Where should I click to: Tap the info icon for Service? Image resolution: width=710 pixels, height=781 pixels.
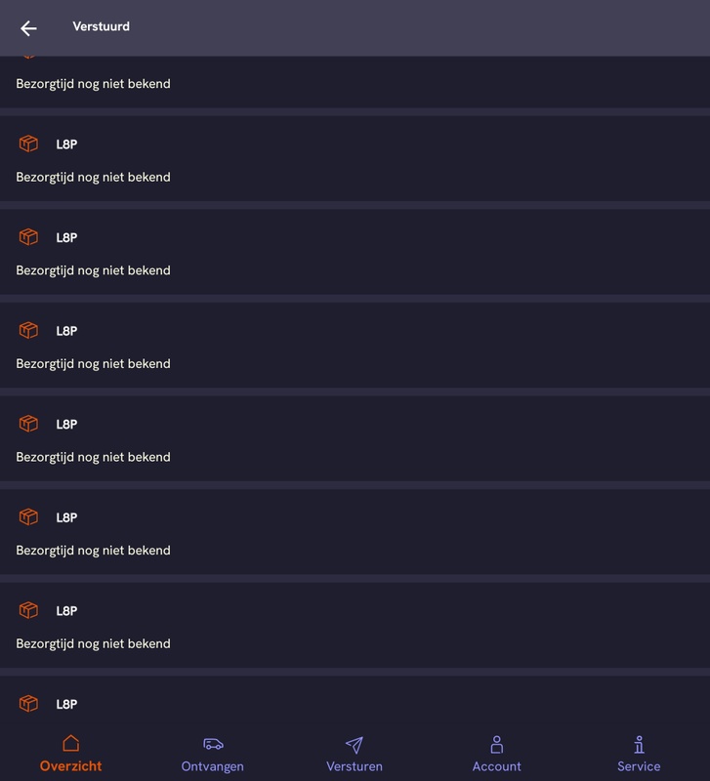pyautogui.click(x=639, y=745)
